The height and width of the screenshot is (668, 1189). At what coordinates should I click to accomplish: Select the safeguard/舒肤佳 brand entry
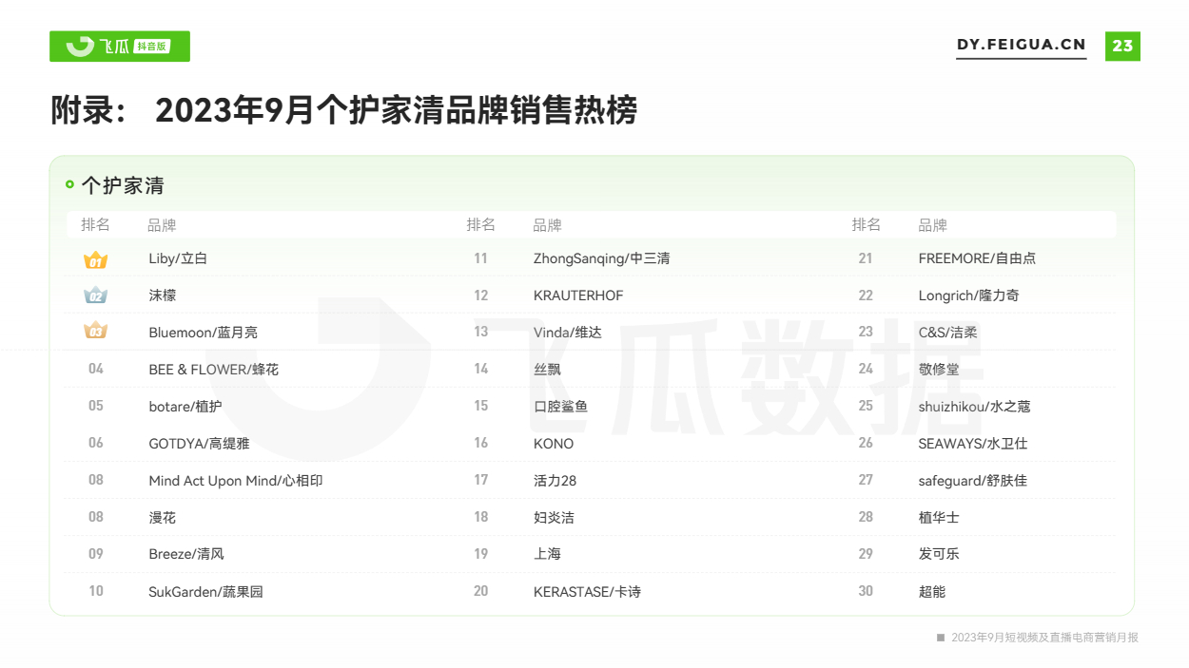[972, 481]
